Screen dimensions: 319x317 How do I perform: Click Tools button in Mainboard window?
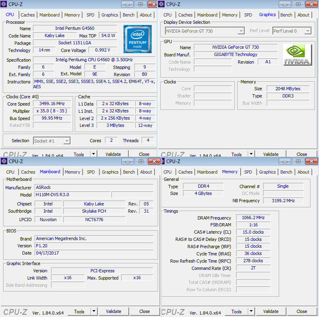[x=79, y=311]
